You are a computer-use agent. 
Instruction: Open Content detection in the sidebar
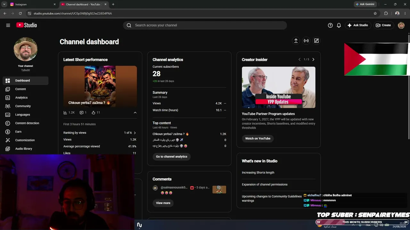(26, 123)
